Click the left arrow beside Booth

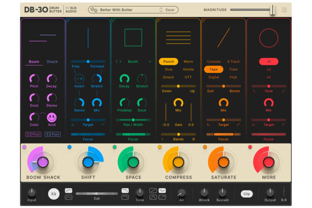(x=117, y=62)
